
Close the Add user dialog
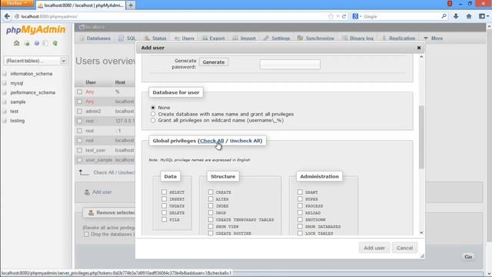(419, 48)
